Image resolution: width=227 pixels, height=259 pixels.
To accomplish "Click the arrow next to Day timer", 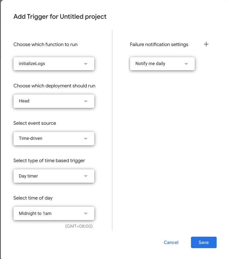I will 86,176.
